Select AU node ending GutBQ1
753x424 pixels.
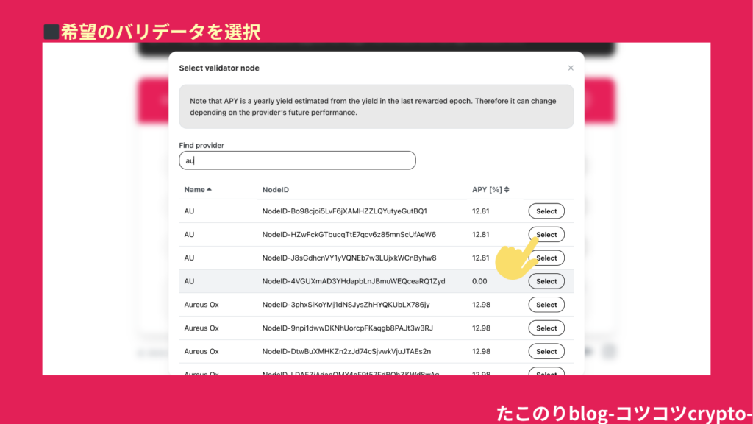point(546,211)
